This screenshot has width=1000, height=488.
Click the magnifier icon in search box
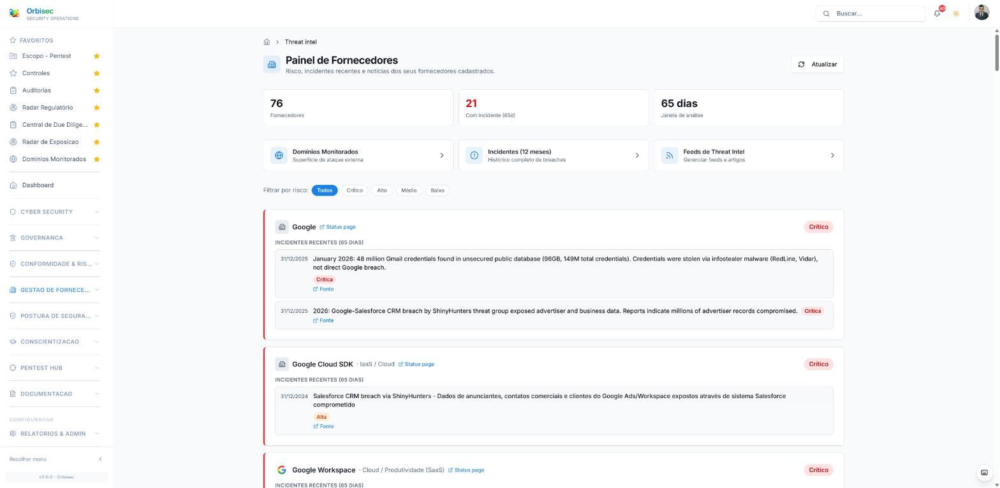coord(827,13)
